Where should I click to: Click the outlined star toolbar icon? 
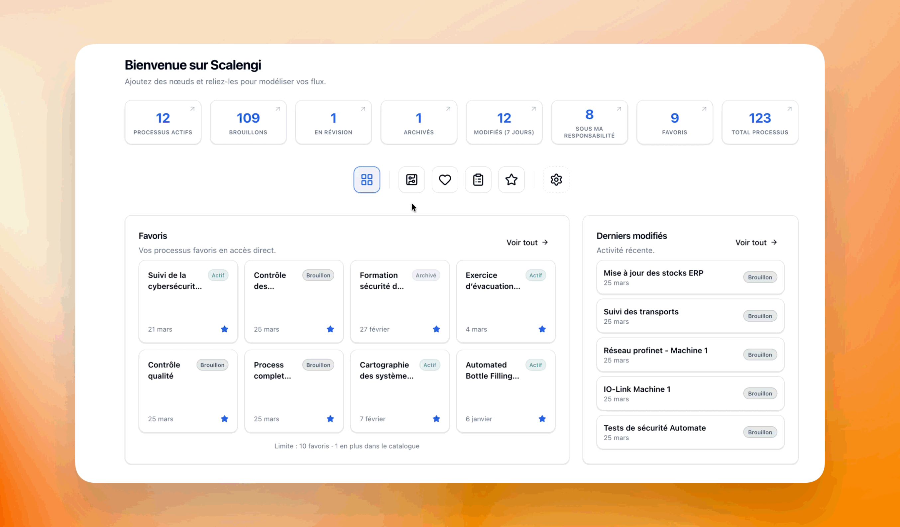511,179
